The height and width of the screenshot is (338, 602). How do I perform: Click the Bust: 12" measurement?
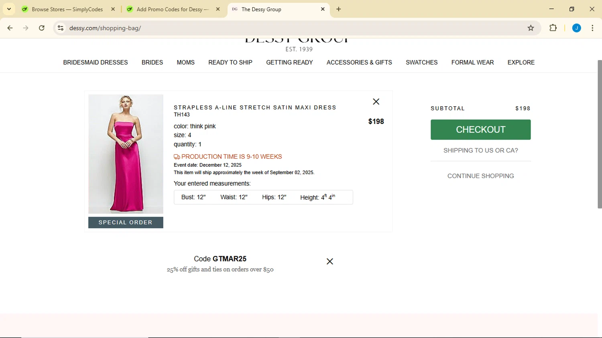193,197
